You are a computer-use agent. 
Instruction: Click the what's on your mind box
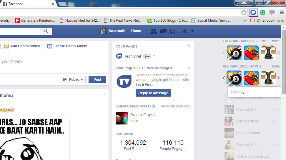(53, 62)
